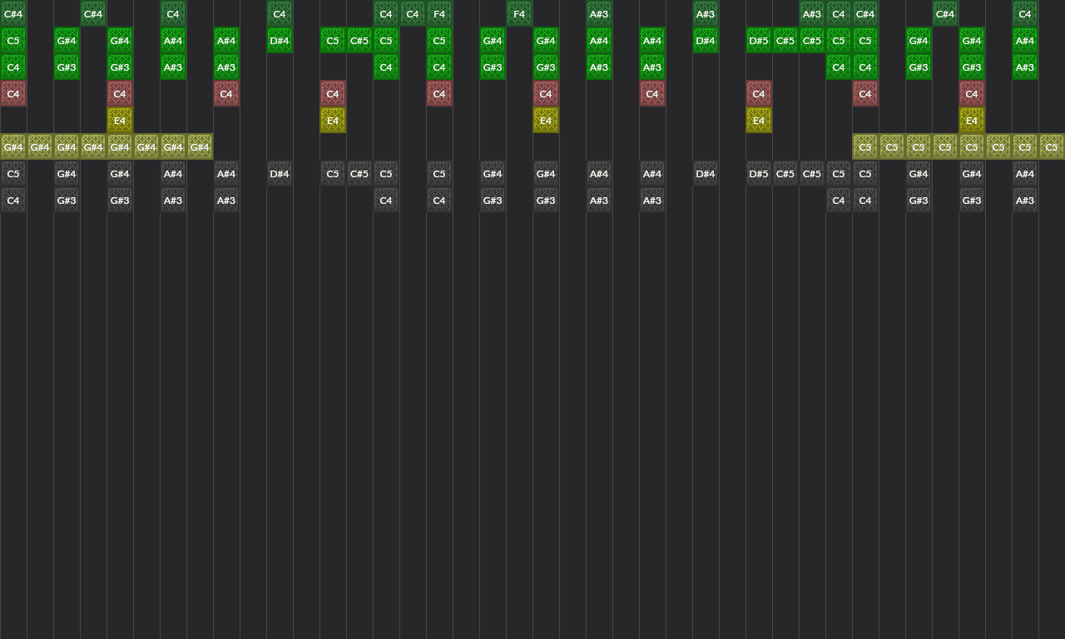1065x639 pixels.
Task: Select the first dark green F4 note
Action: (x=439, y=13)
